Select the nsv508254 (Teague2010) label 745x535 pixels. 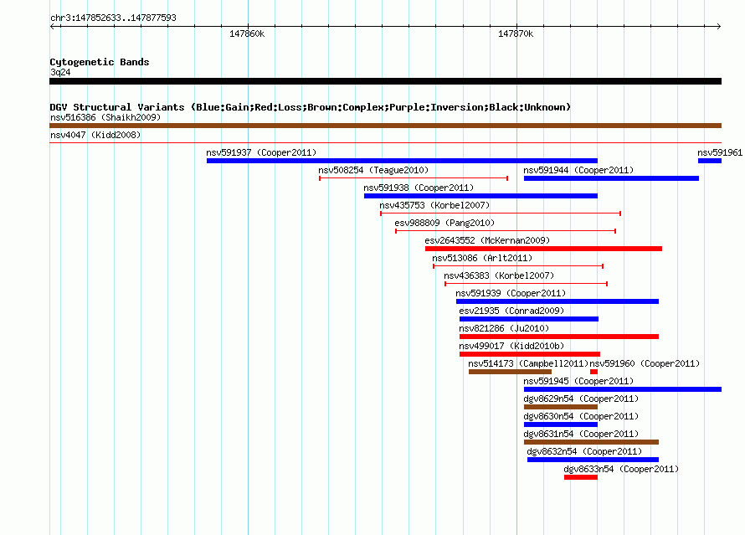373,170
